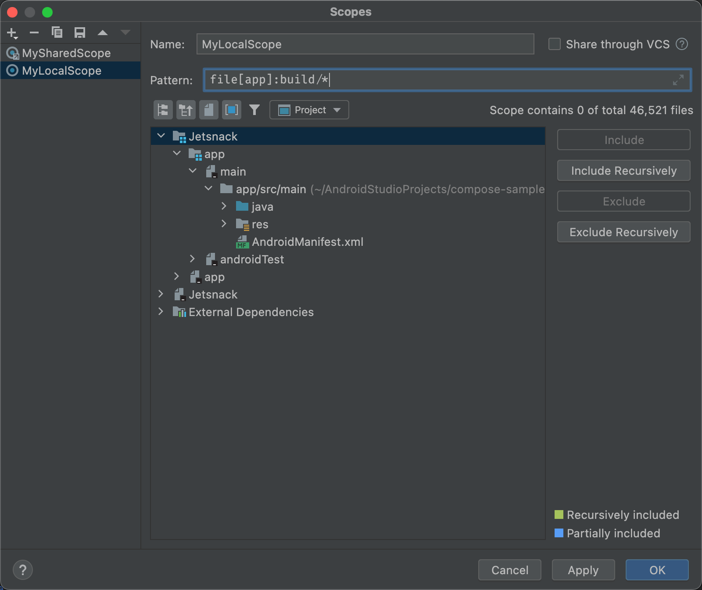Click the expand pattern field icon
Image resolution: width=702 pixels, height=590 pixels.
coord(678,80)
